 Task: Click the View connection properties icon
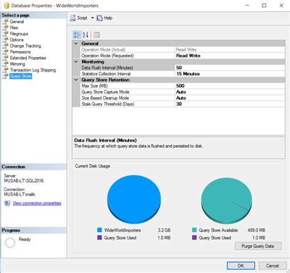[x=7, y=203]
